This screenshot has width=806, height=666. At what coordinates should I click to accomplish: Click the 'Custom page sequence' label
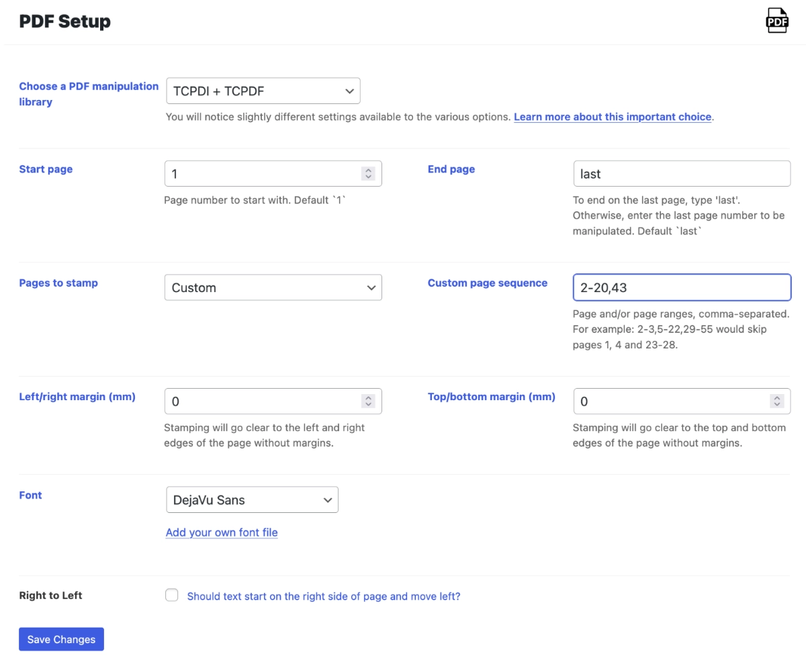487,283
